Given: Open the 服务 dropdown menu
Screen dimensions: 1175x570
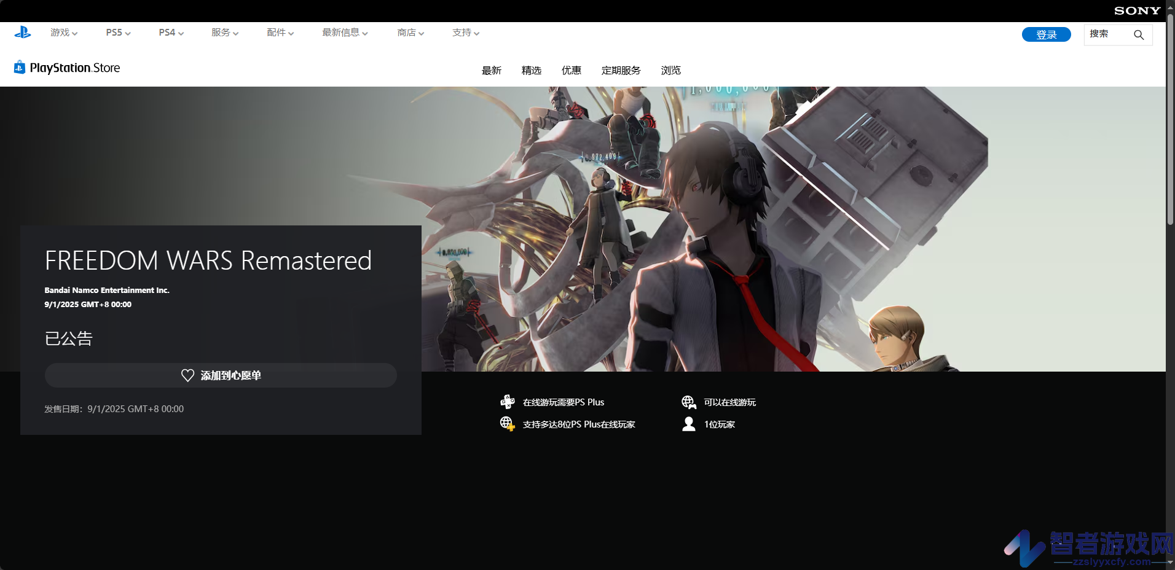Looking at the screenshot, I should pyautogui.click(x=225, y=33).
